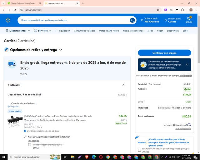This screenshot has width=200, height=160.
Task: Click the Walmart search input field
Action: click(74, 20)
